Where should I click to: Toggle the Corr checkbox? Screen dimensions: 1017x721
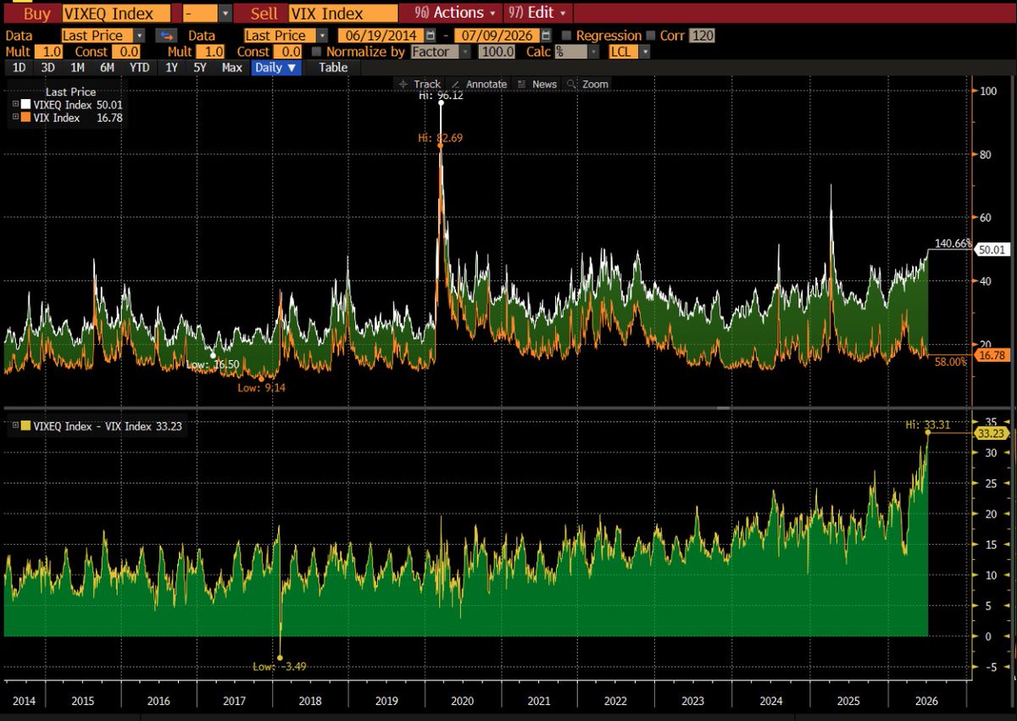click(x=651, y=36)
